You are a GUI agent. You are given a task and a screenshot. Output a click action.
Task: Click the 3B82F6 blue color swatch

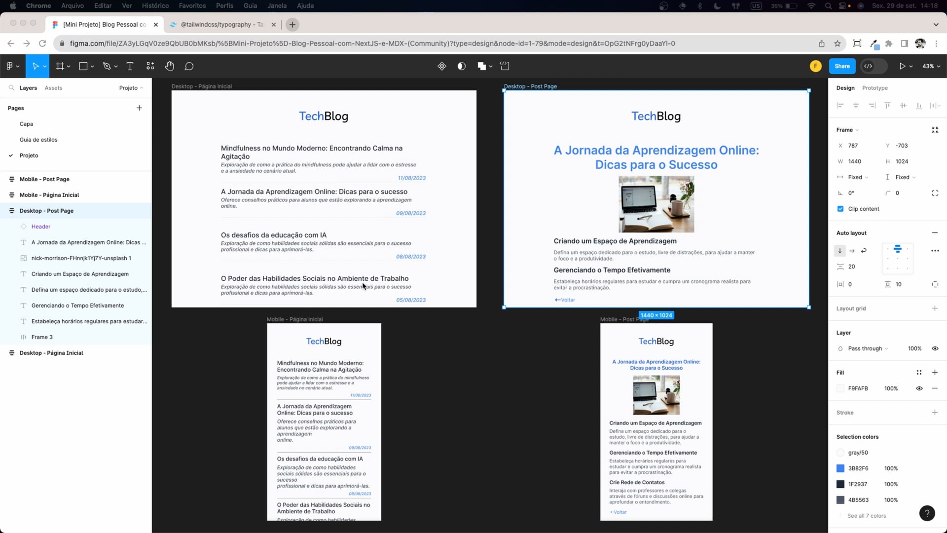[840, 468]
